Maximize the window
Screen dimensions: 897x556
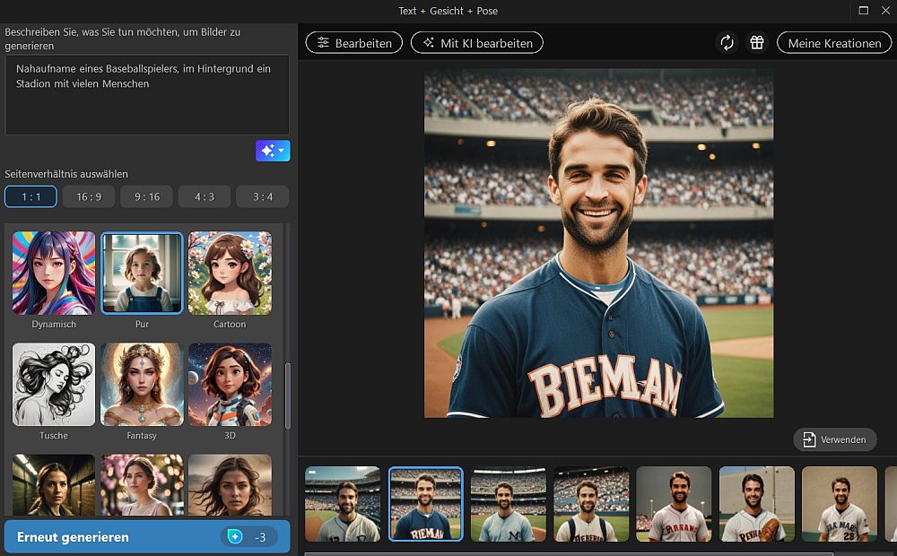point(863,10)
